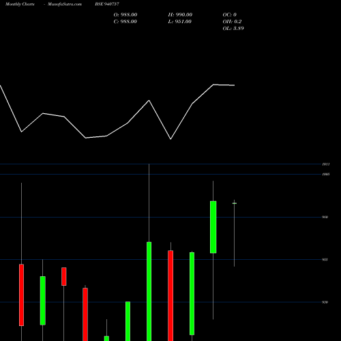Click the 'MunafaSutra.com' label
The width and height of the screenshot is (341, 341).
point(65,4)
